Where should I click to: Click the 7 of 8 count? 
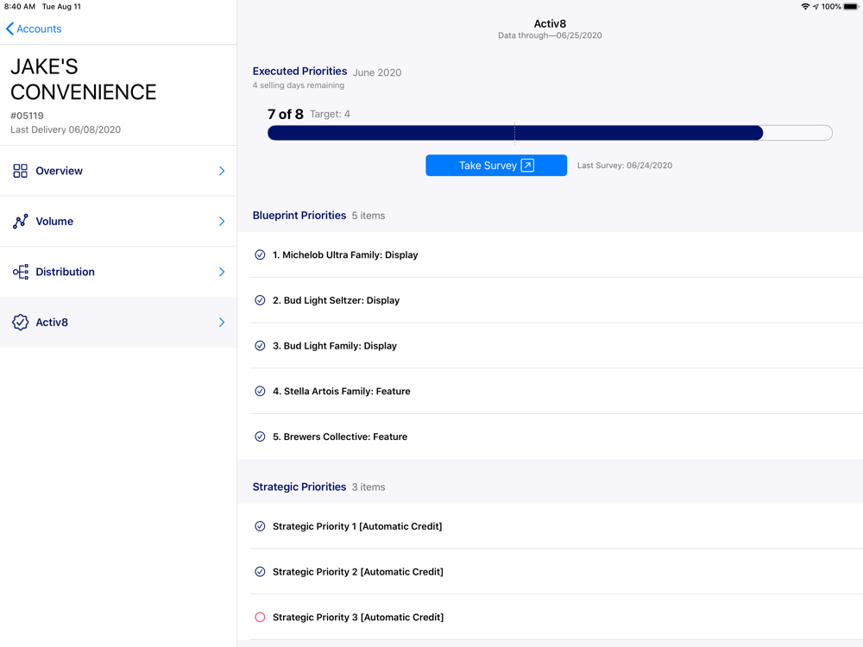[x=285, y=114]
